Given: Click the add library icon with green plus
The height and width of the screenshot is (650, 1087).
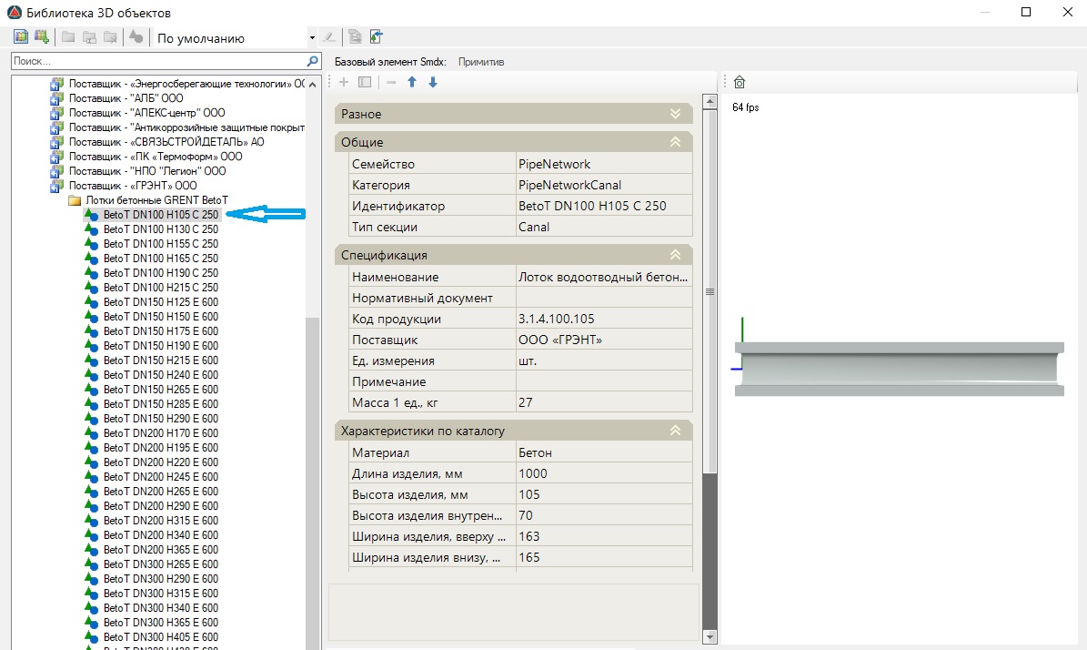Looking at the screenshot, I should 41,37.
